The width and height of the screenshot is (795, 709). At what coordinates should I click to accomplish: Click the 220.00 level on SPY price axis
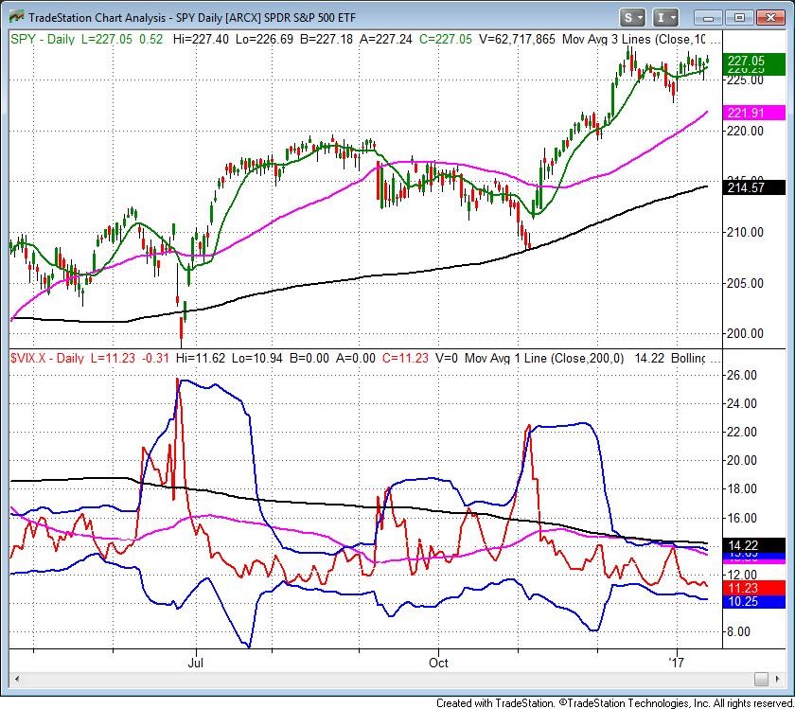[x=744, y=132]
